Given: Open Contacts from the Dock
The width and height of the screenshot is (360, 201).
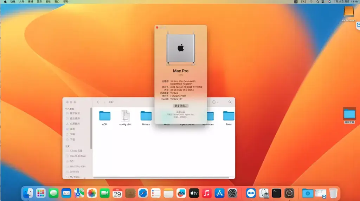Looking at the screenshot, I should [x=130, y=193].
